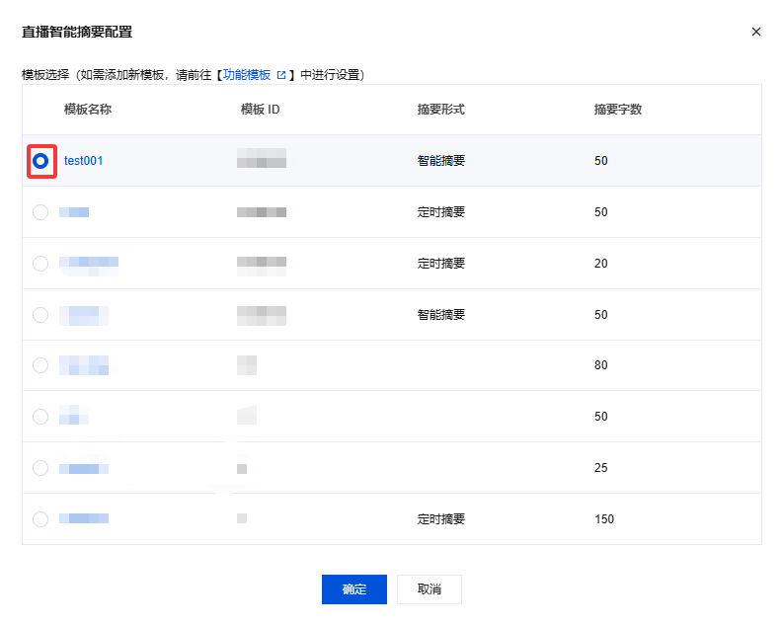
Task: Click the 模板名称 column header
Action: 88,110
